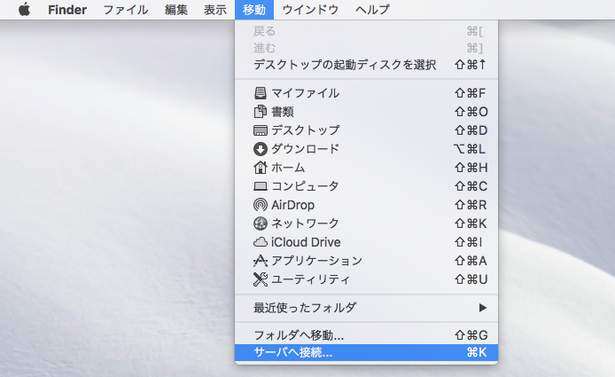Click the コンピュータ laptop icon
Screen dimensions: 615x377
coord(260,186)
